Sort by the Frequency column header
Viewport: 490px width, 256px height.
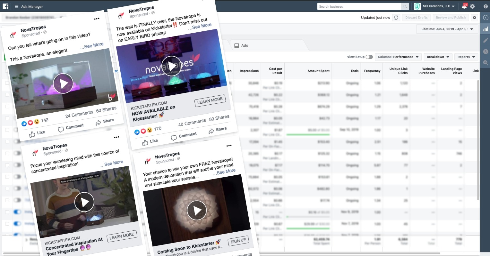tap(372, 71)
